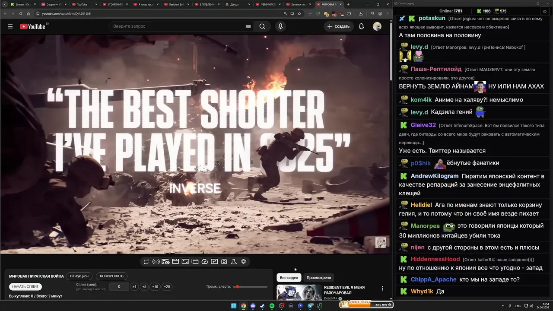553x311 pixels.
Task: Click the username AndrewKilogram in chat
Action: pos(435,176)
